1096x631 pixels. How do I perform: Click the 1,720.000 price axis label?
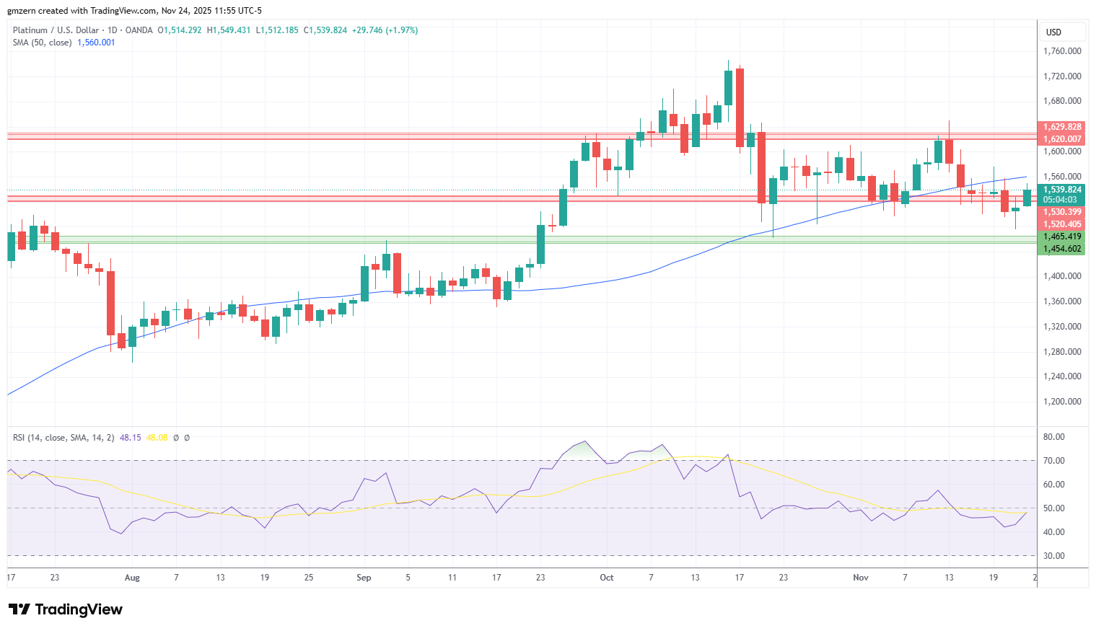pyautogui.click(x=1062, y=76)
